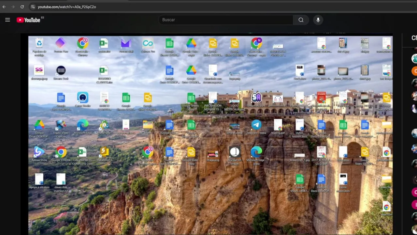Launch Proton Pass from the desktop

61,45
